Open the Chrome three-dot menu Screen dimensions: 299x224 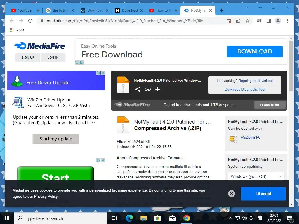287,21
